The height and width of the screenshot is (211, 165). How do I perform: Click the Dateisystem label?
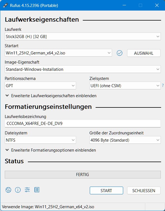[x=16, y=133]
